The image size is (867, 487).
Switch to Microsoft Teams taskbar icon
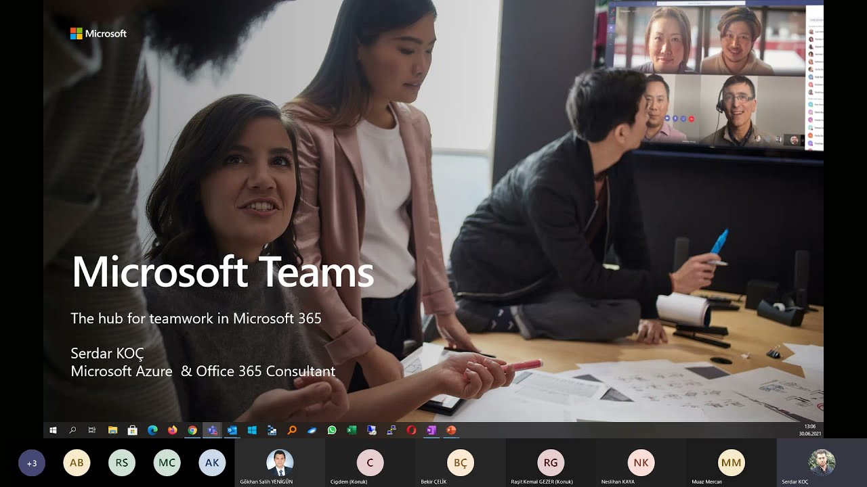point(212,430)
